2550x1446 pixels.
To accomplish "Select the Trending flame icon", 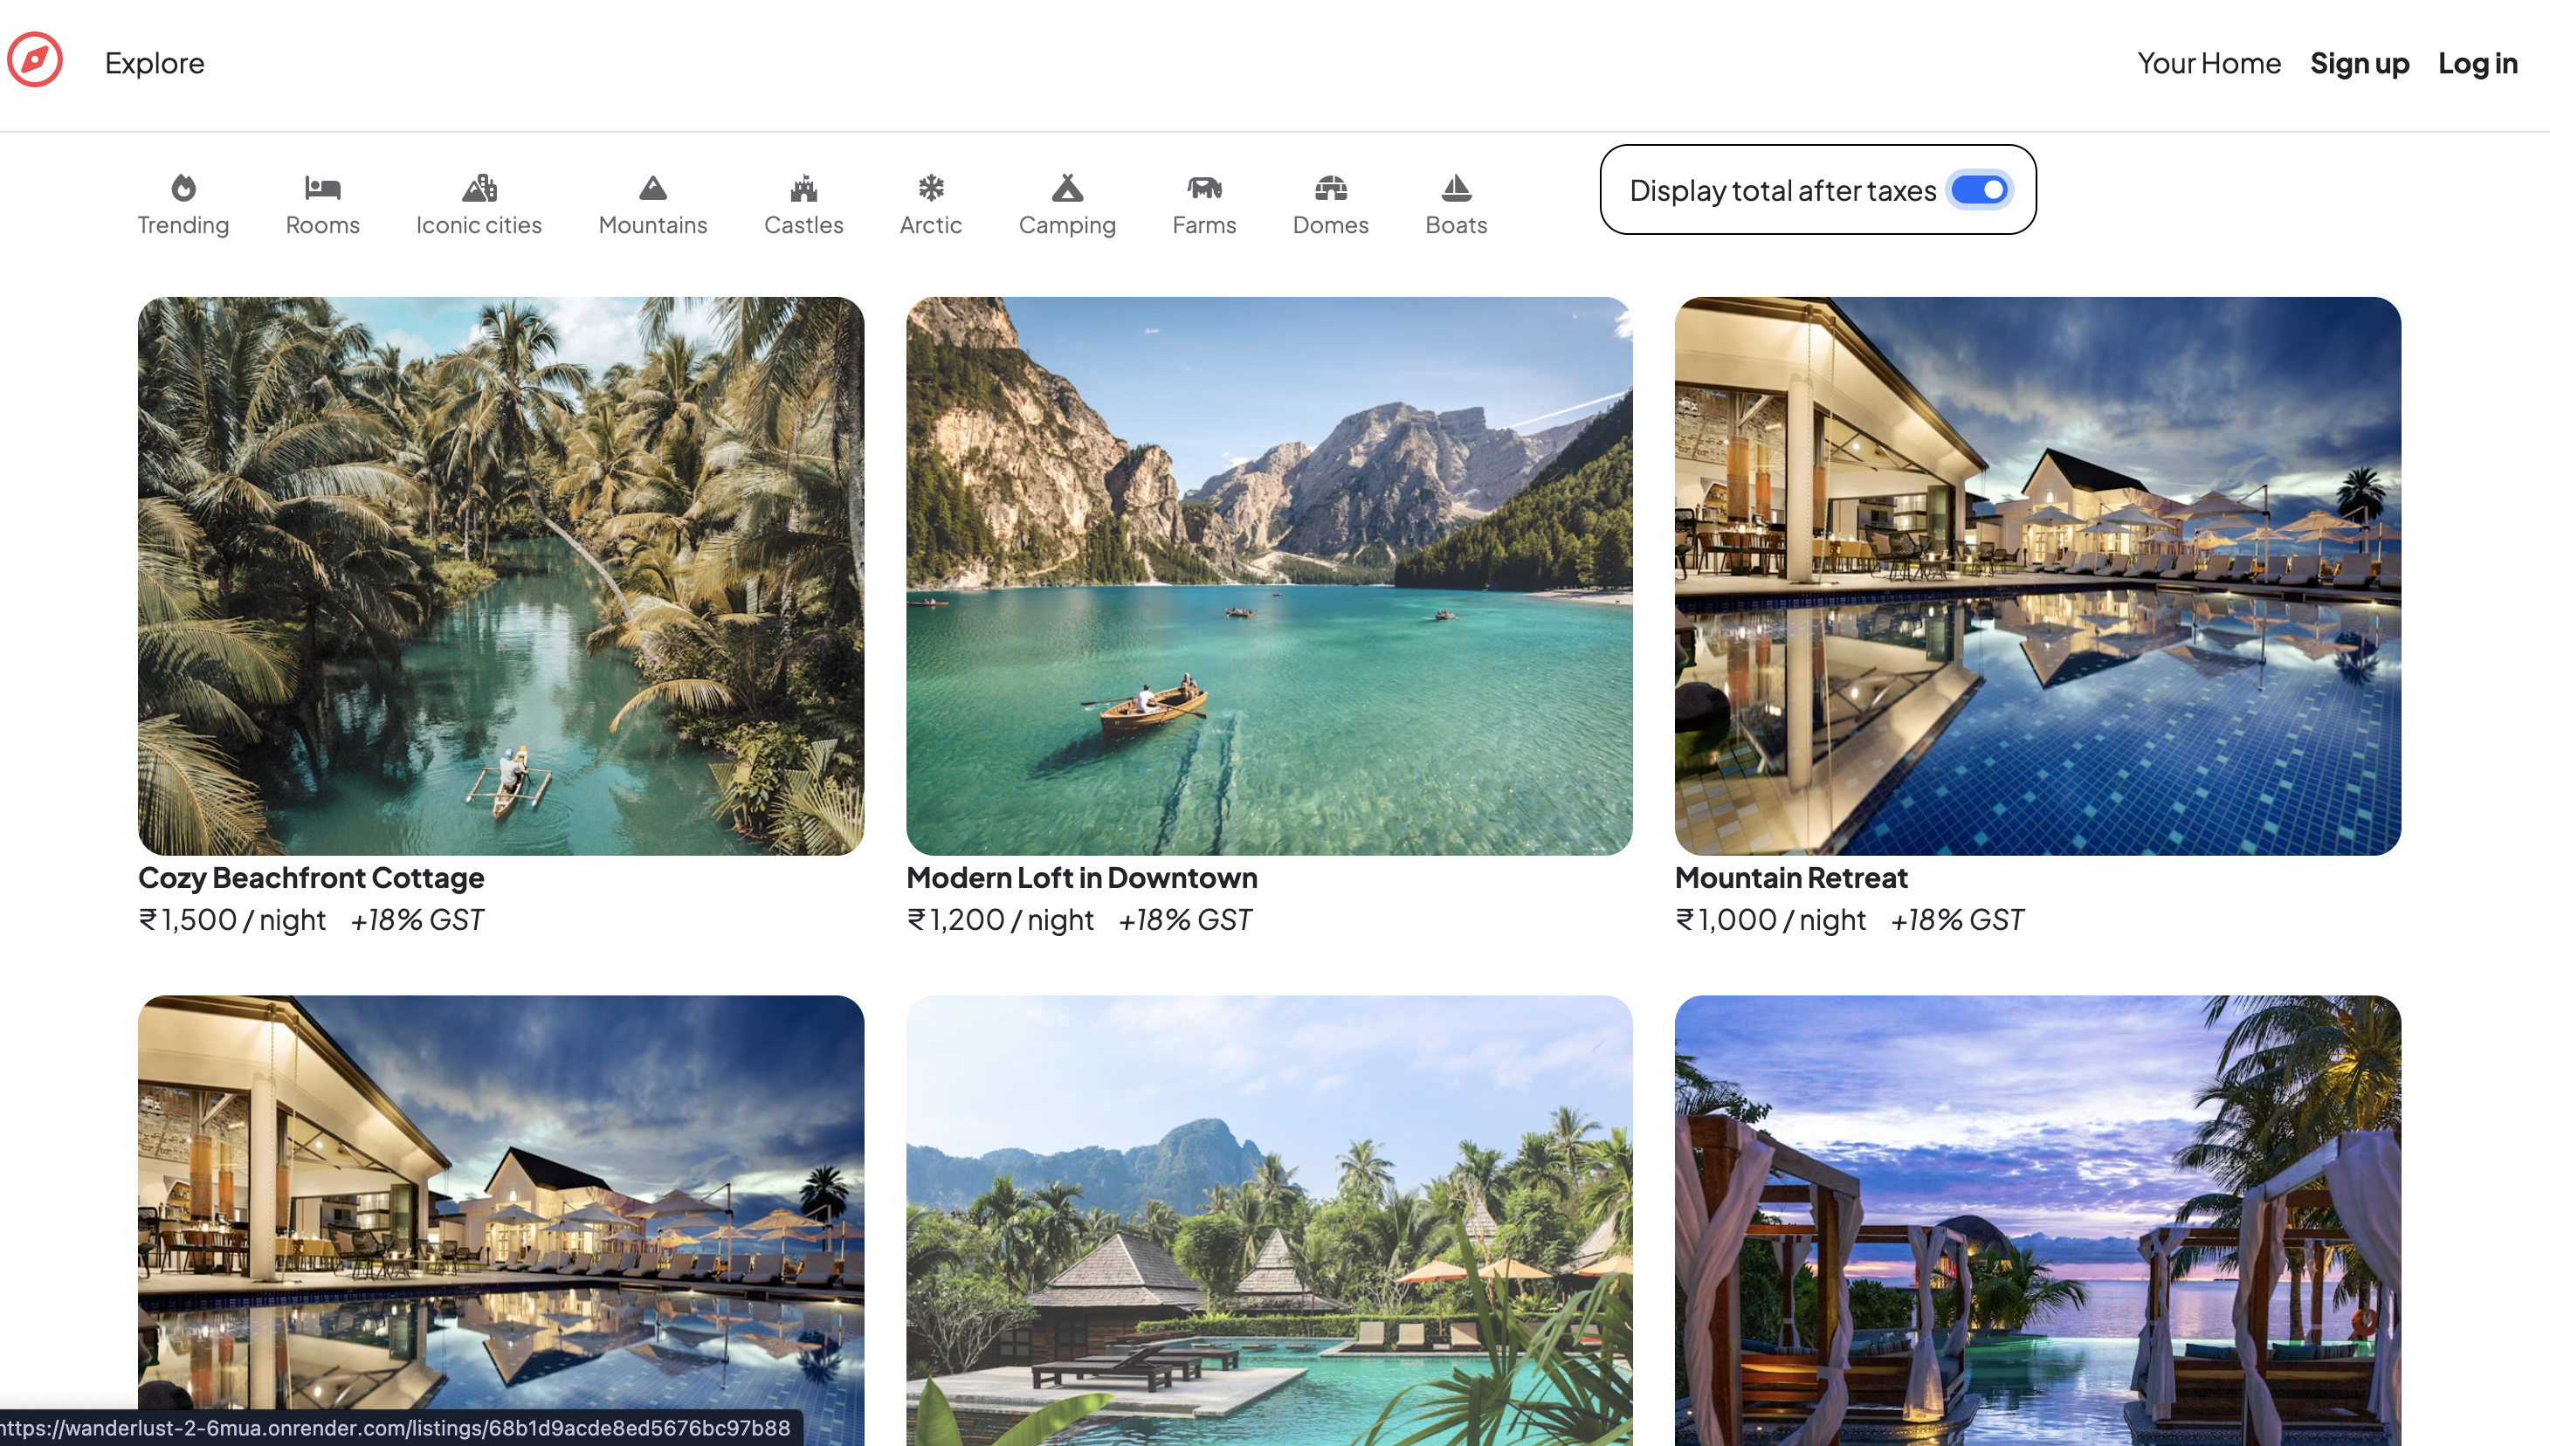I will (x=183, y=188).
